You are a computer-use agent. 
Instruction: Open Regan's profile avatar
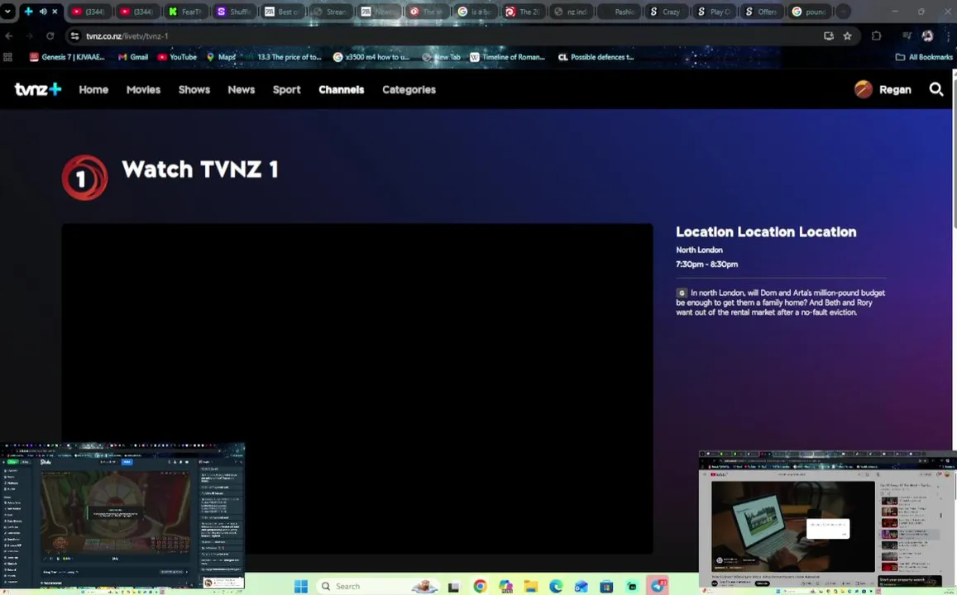pyautogui.click(x=863, y=89)
